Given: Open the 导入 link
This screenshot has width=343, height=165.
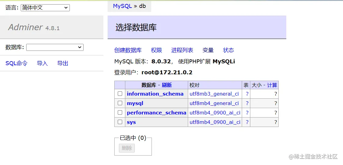Looking at the screenshot, I should 42,63.
